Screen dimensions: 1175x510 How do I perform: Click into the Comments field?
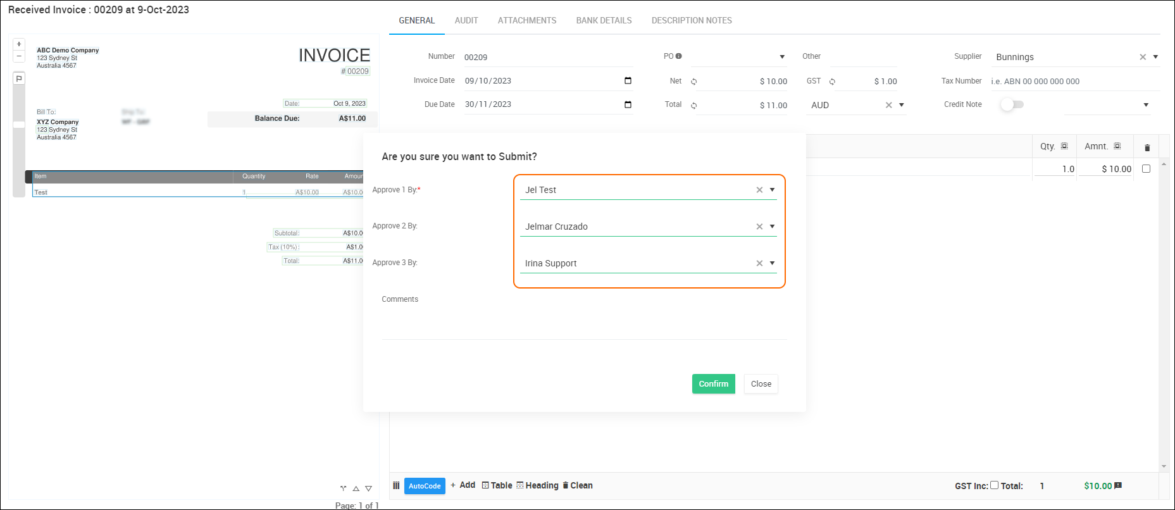[x=584, y=325]
